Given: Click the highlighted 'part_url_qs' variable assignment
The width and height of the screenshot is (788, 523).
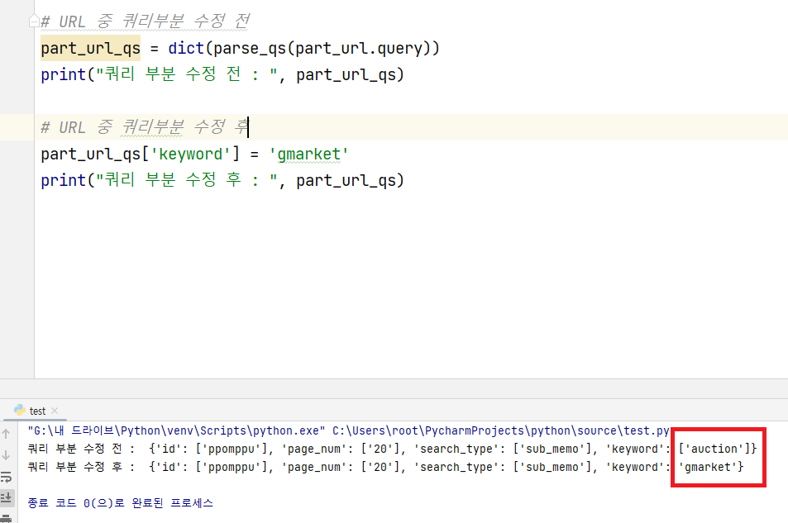Looking at the screenshot, I should tap(90, 48).
